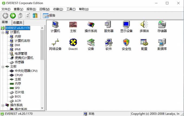184x116 pixels.
Task: Collapse the 操作系统 tree node
Action: click(3, 105)
